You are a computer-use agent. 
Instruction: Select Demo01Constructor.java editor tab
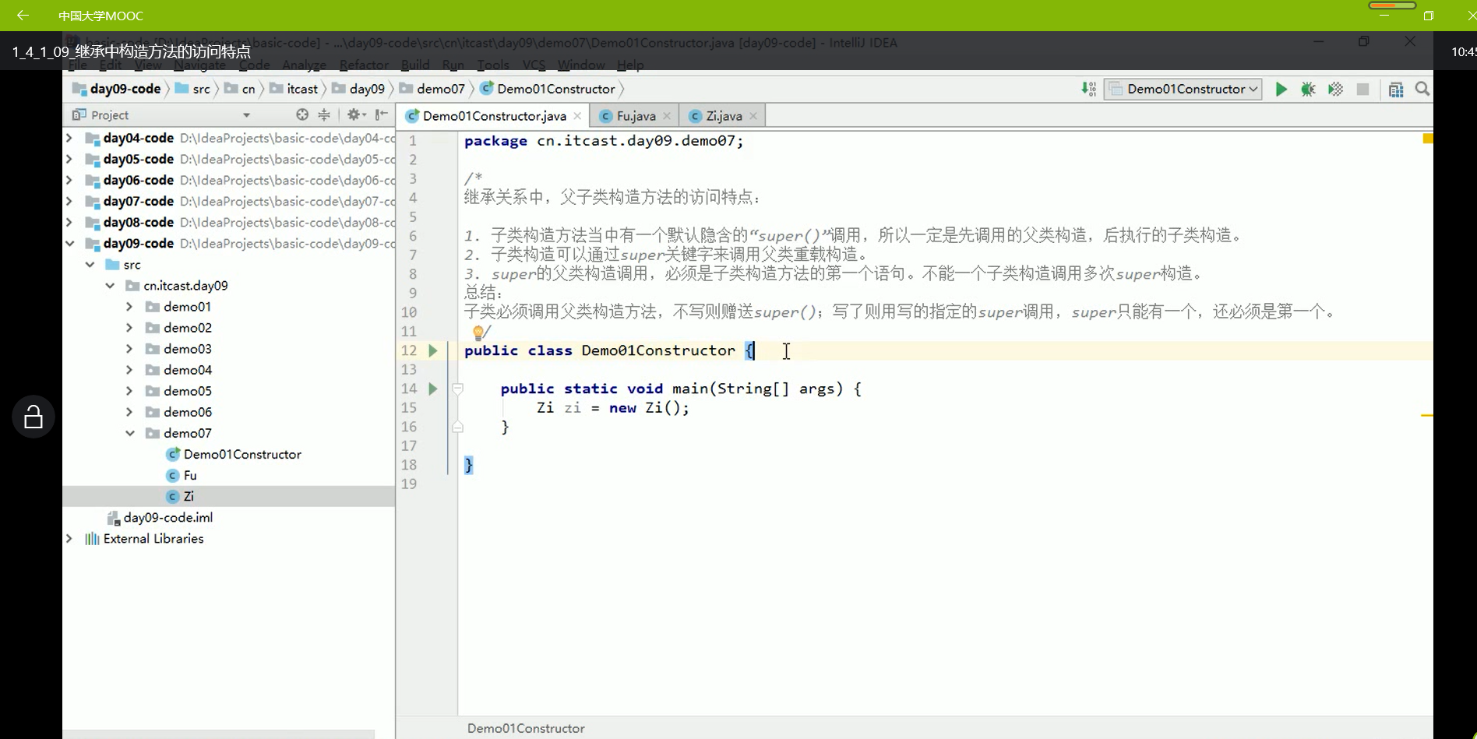(x=495, y=116)
